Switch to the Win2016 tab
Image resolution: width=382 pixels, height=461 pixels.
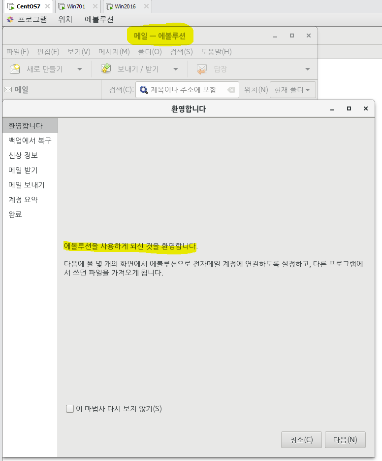[x=126, y=6]
